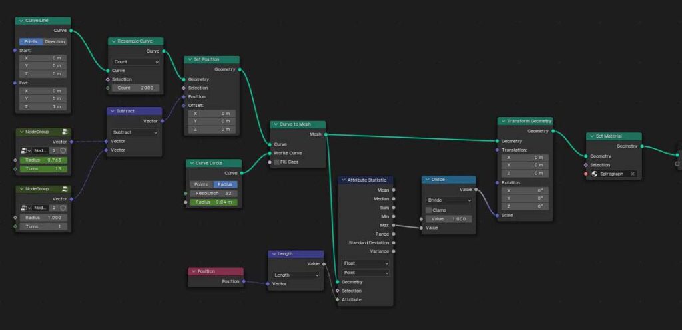
Task: Click the Radius 0.04 m slider in Curve Circle
Action: point(213,202)
